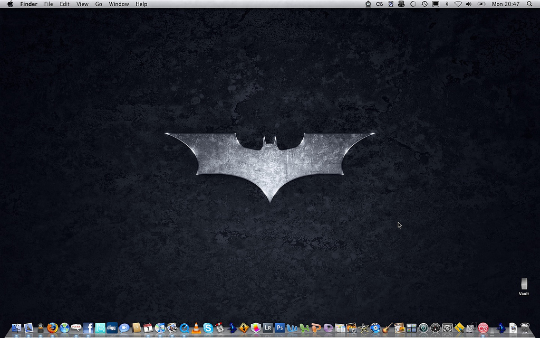Open the Dashboard gauge icon in dock

435,327
